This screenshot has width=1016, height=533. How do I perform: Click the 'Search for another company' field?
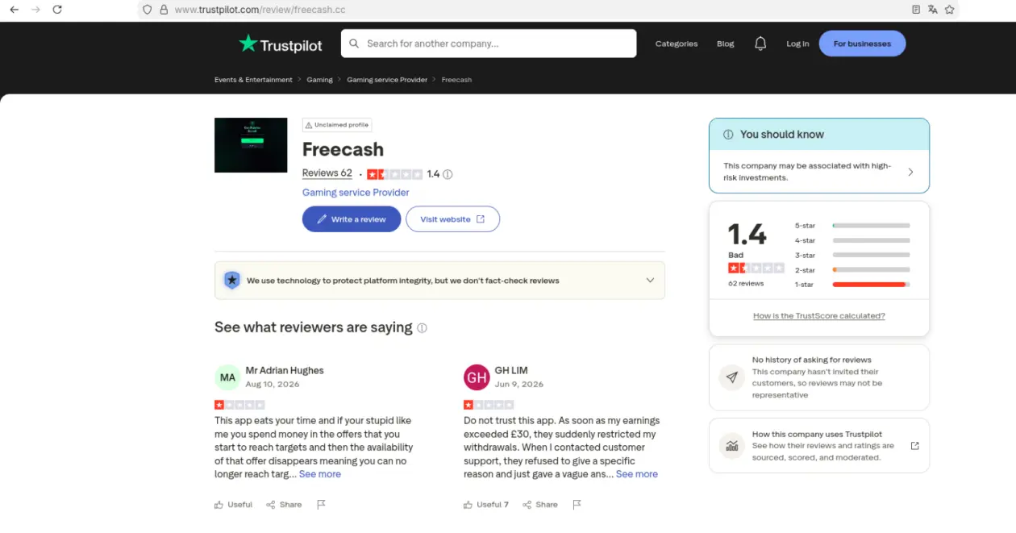coord(489,44)
